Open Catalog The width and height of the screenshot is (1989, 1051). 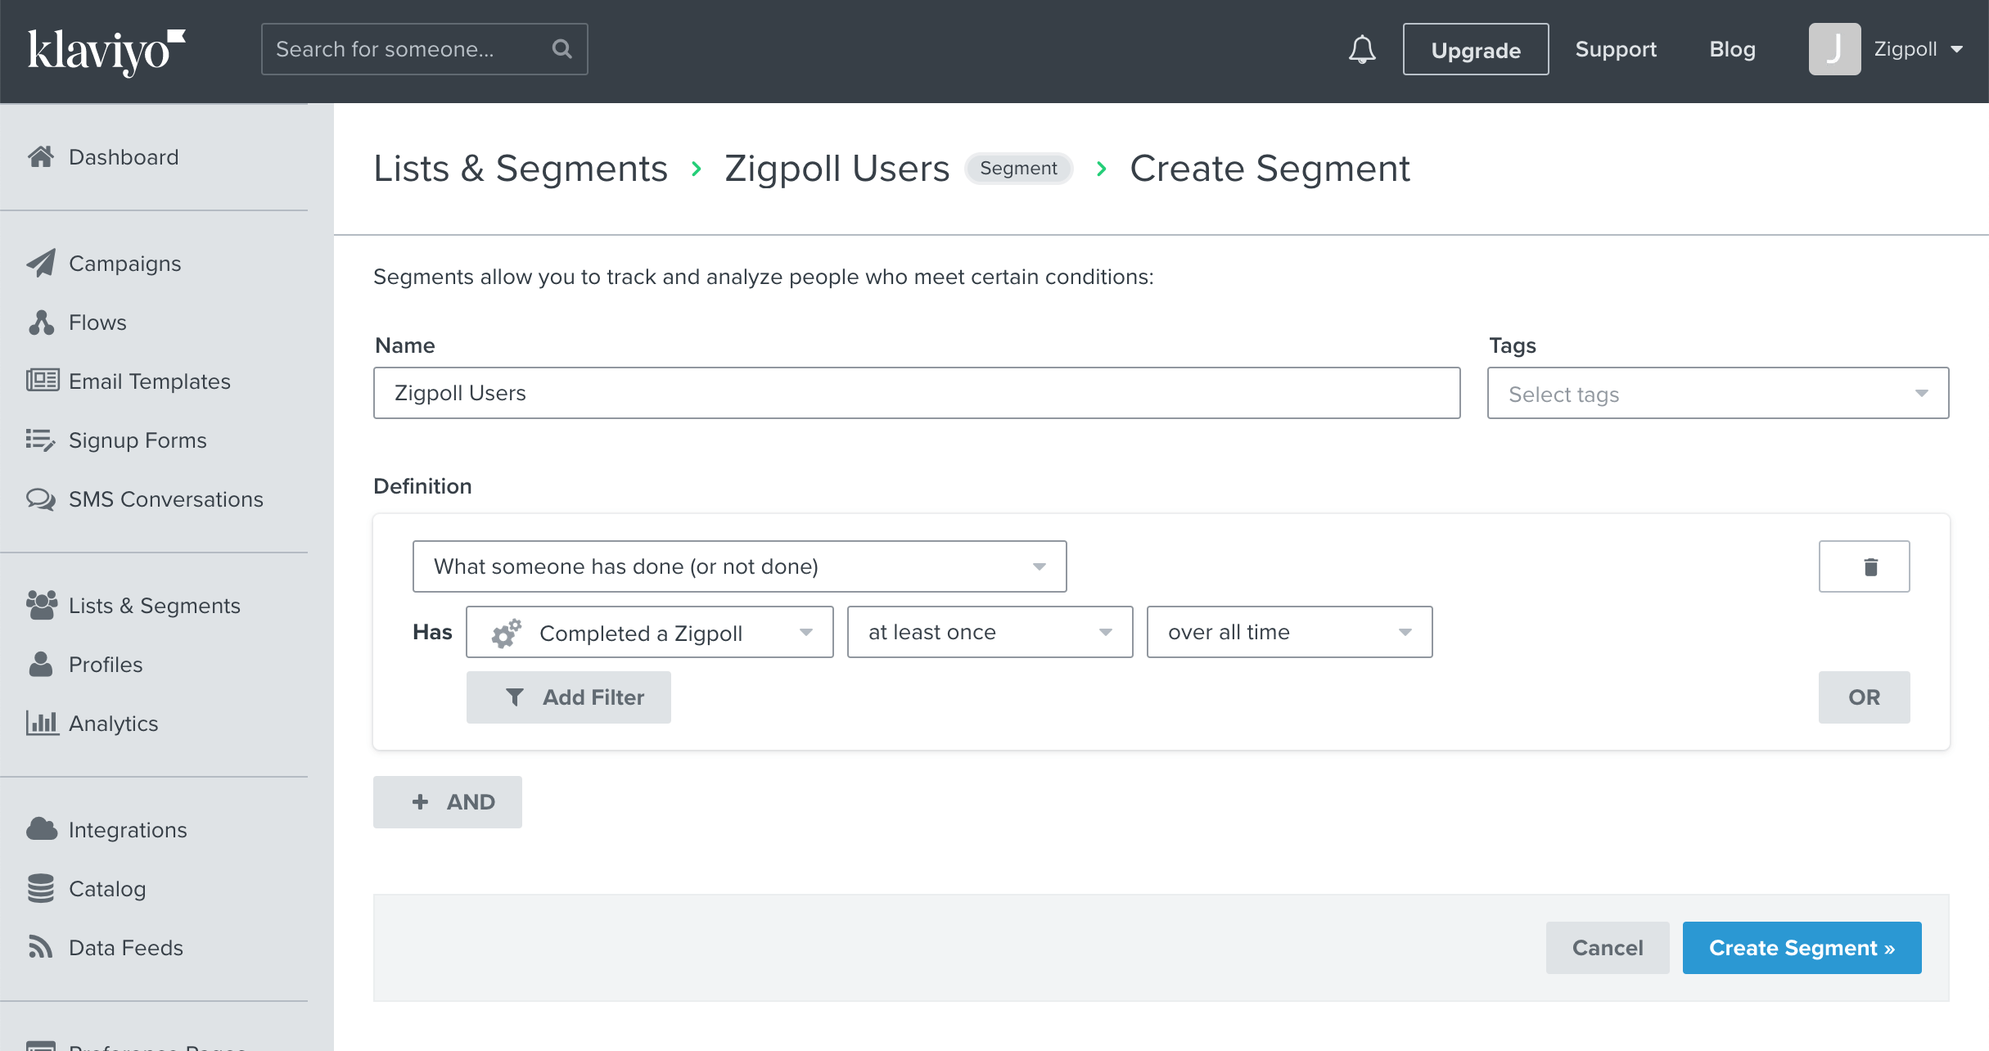[107, 889]
